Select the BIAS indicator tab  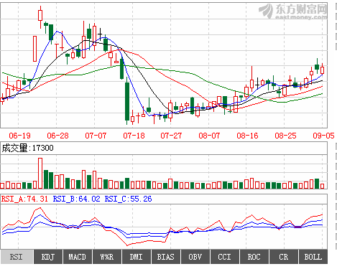[x=166, y=257]
